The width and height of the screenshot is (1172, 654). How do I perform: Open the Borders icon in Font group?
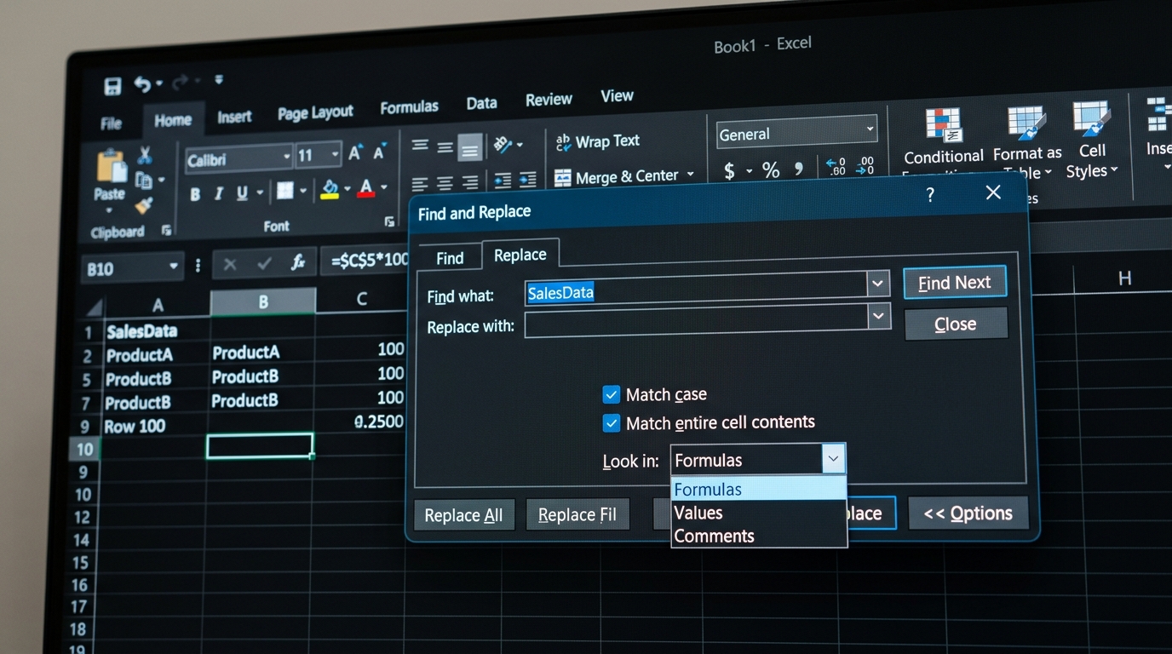(284, 191)
